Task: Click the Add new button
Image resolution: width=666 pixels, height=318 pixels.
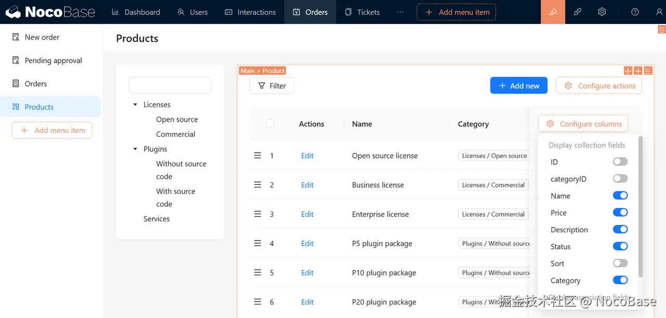Action: click(x=519, y=86)
